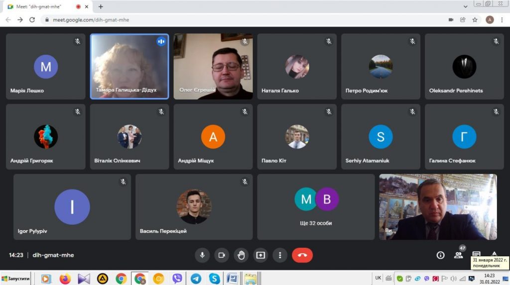Click the Present now screen share icon
The image size is (510, 285).
pos(260,255)
